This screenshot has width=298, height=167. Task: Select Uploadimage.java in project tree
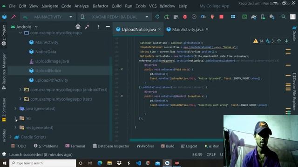[52, 61]
